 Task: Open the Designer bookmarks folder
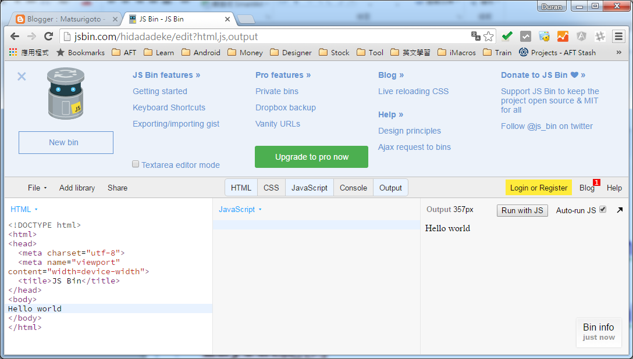291,52
